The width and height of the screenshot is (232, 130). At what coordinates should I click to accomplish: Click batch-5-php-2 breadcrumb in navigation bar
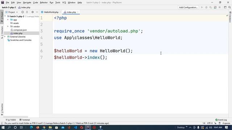[x=9, y=7]
